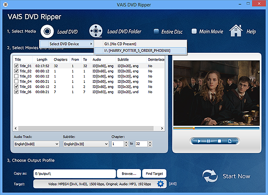Viewport: 268px width, 195px height.
Task: Open the Audio Track dropdown
Action: coord(37,144)
